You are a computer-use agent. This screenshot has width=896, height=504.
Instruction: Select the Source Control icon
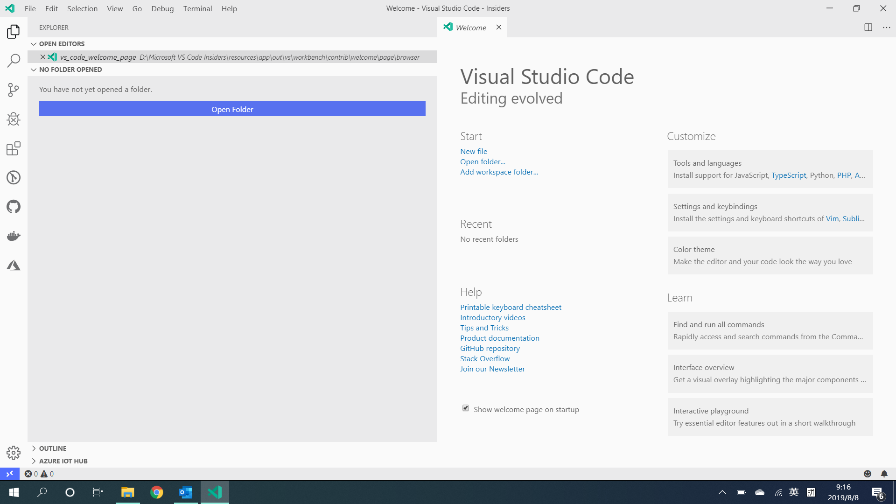coord(14,90)
